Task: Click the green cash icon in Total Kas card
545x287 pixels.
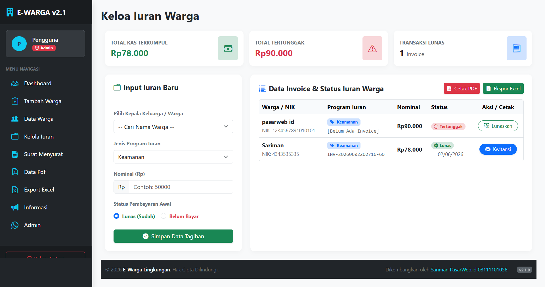Action: point(228,48)
